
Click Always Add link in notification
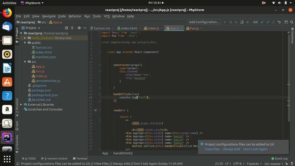(231, 149)
